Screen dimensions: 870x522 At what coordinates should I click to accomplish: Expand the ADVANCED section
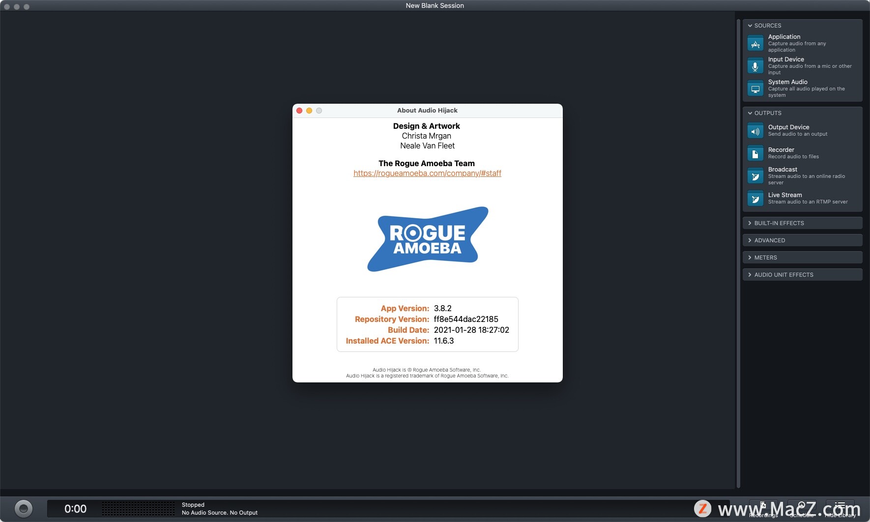[802, 240]
